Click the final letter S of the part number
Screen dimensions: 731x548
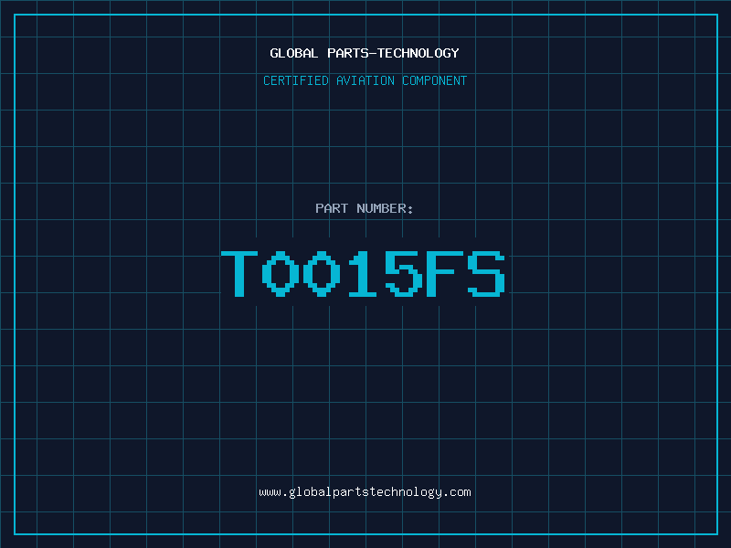(487, 273)
